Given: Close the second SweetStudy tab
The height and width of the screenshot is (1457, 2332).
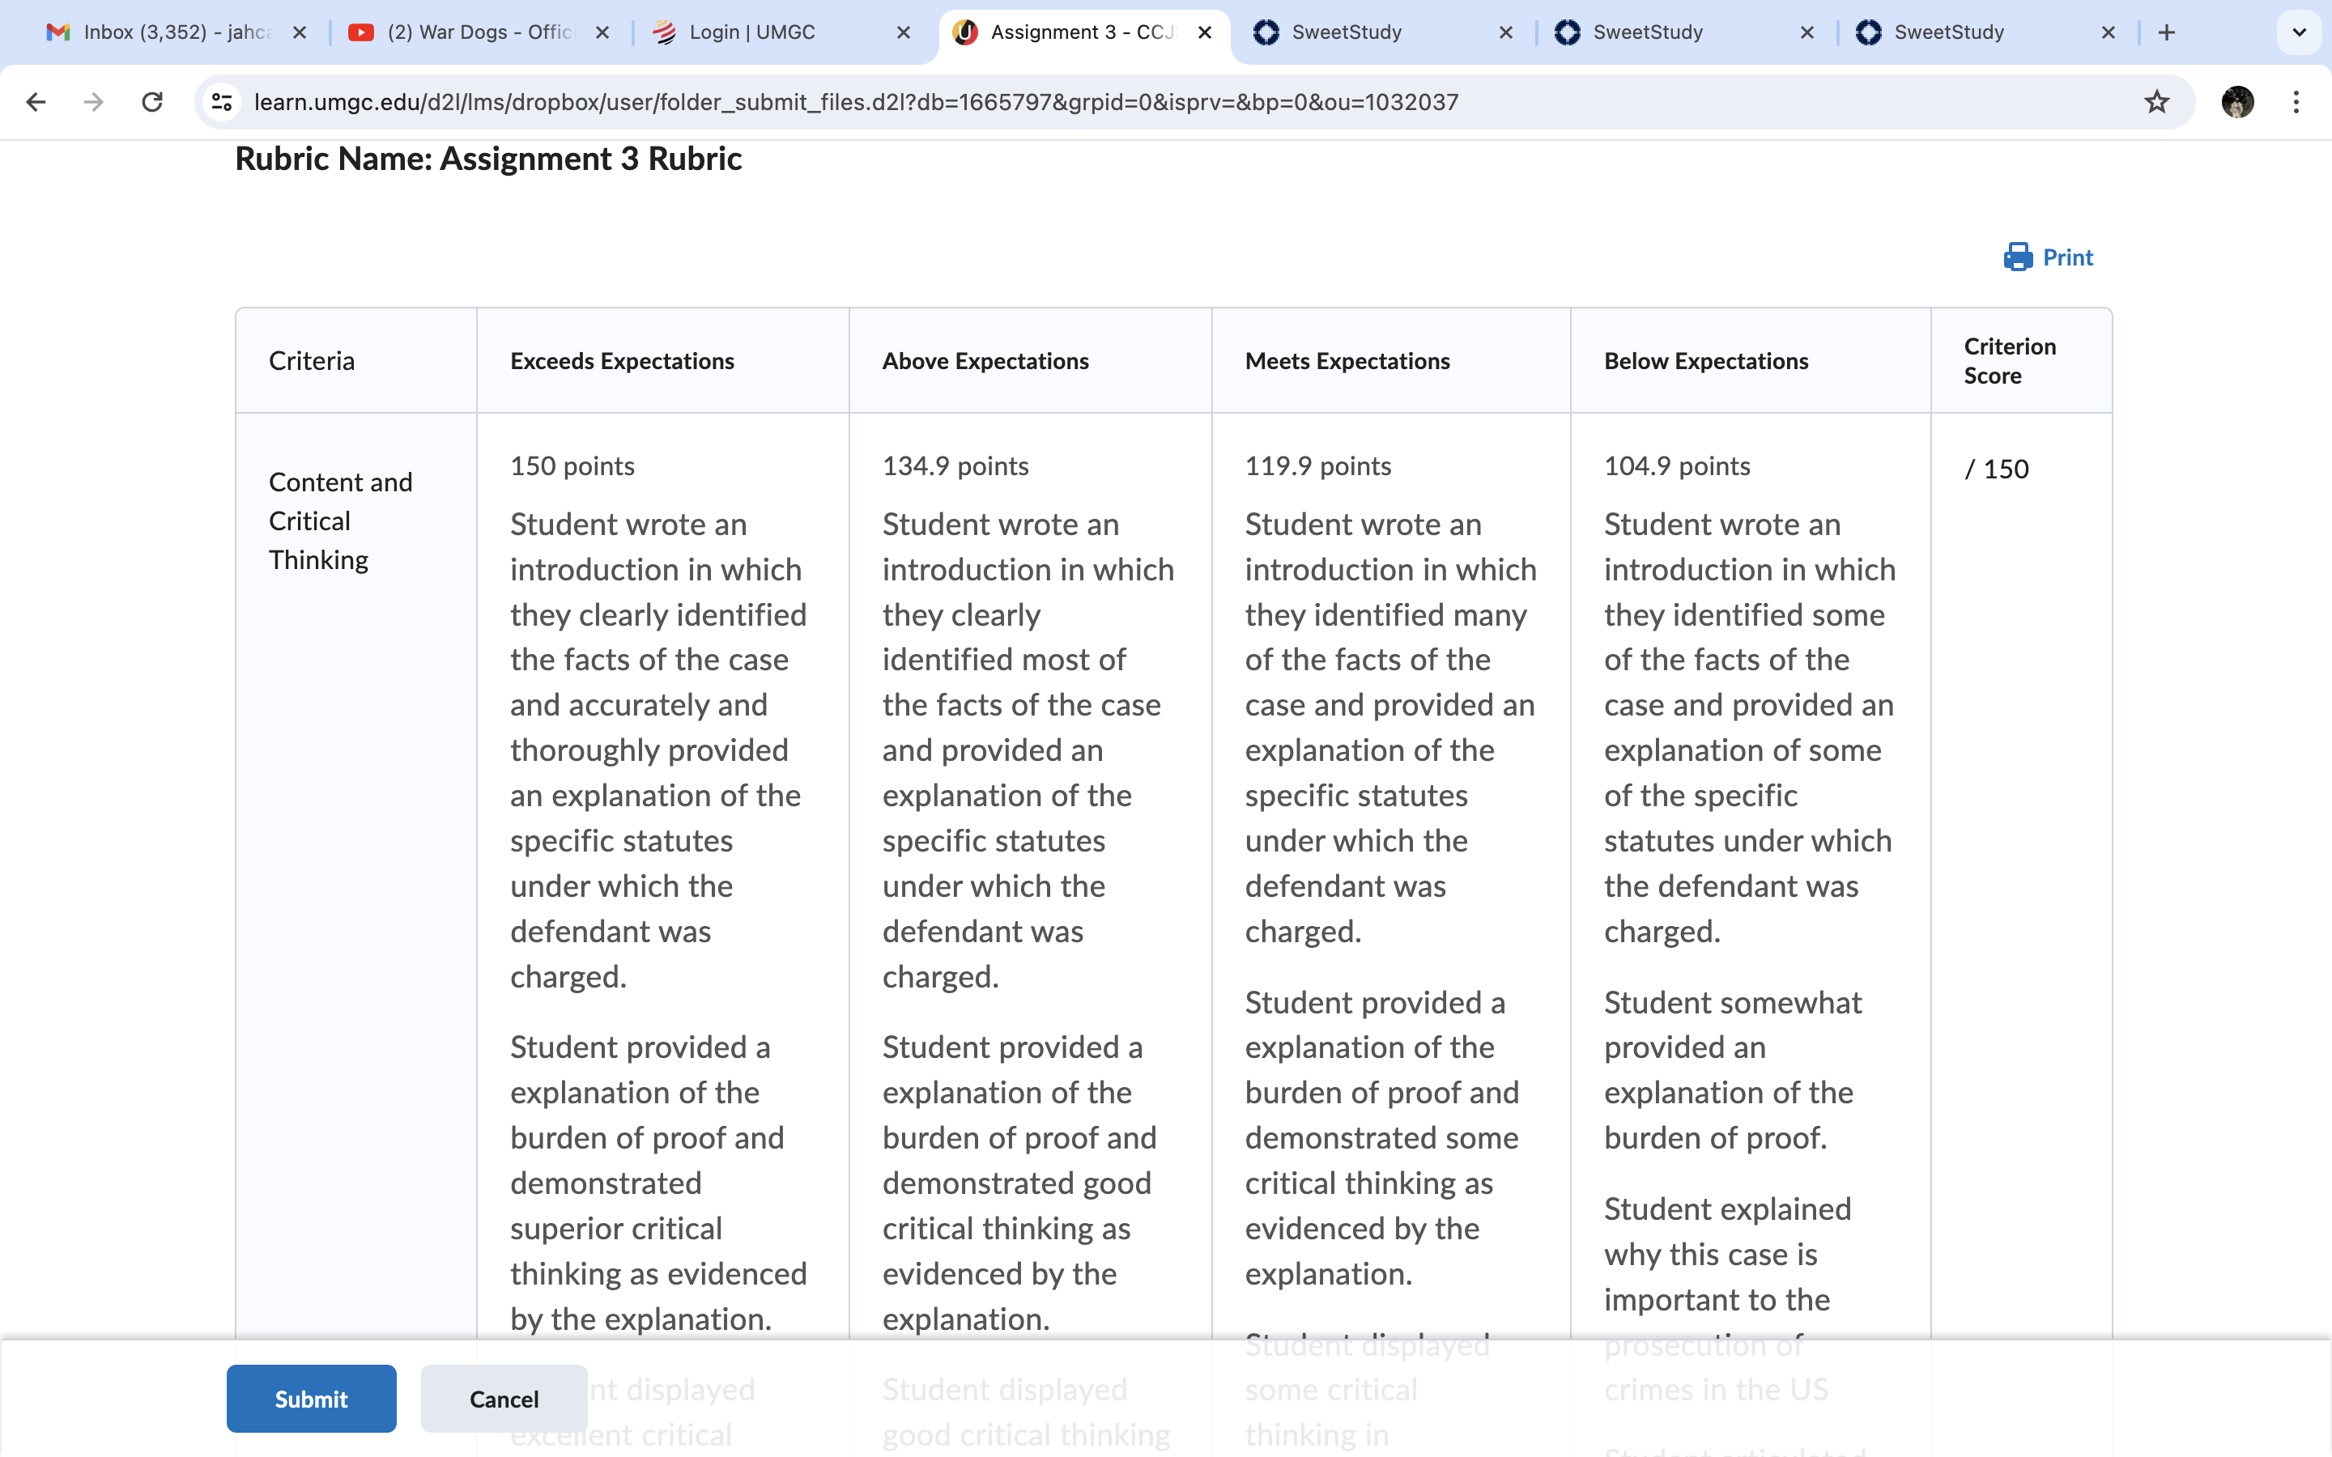Looking at the screenshot, I should click(1806, 32).
